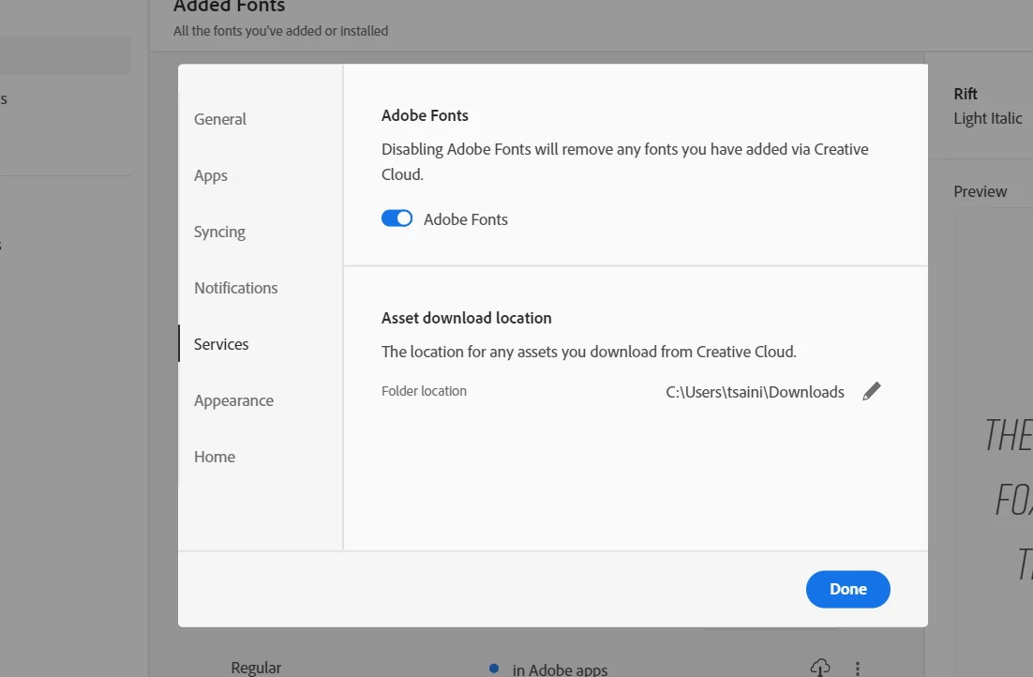Viewport: 1033px width, 677px height.
Task: Click the Asset download location heading
Action: click(467, 318)
